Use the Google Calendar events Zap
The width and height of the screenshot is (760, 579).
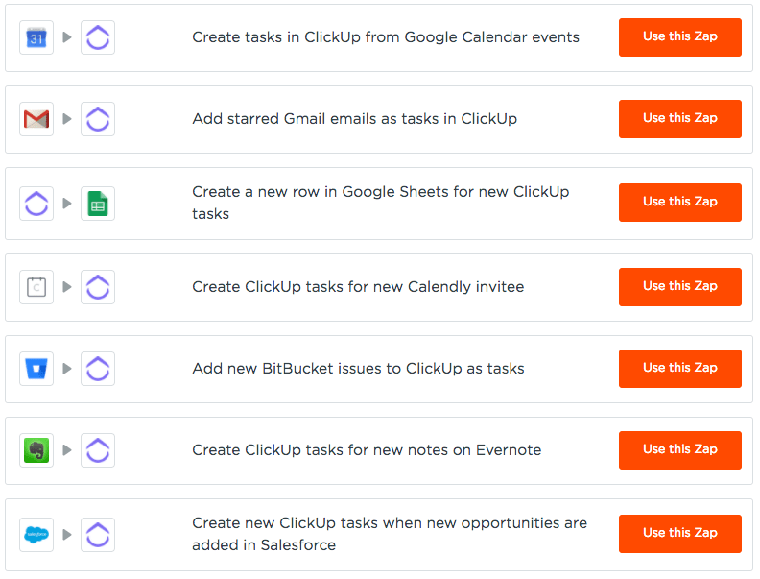click(x=679, y=37)
